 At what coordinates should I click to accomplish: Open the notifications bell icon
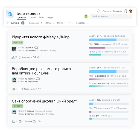(x=99, y=11)
